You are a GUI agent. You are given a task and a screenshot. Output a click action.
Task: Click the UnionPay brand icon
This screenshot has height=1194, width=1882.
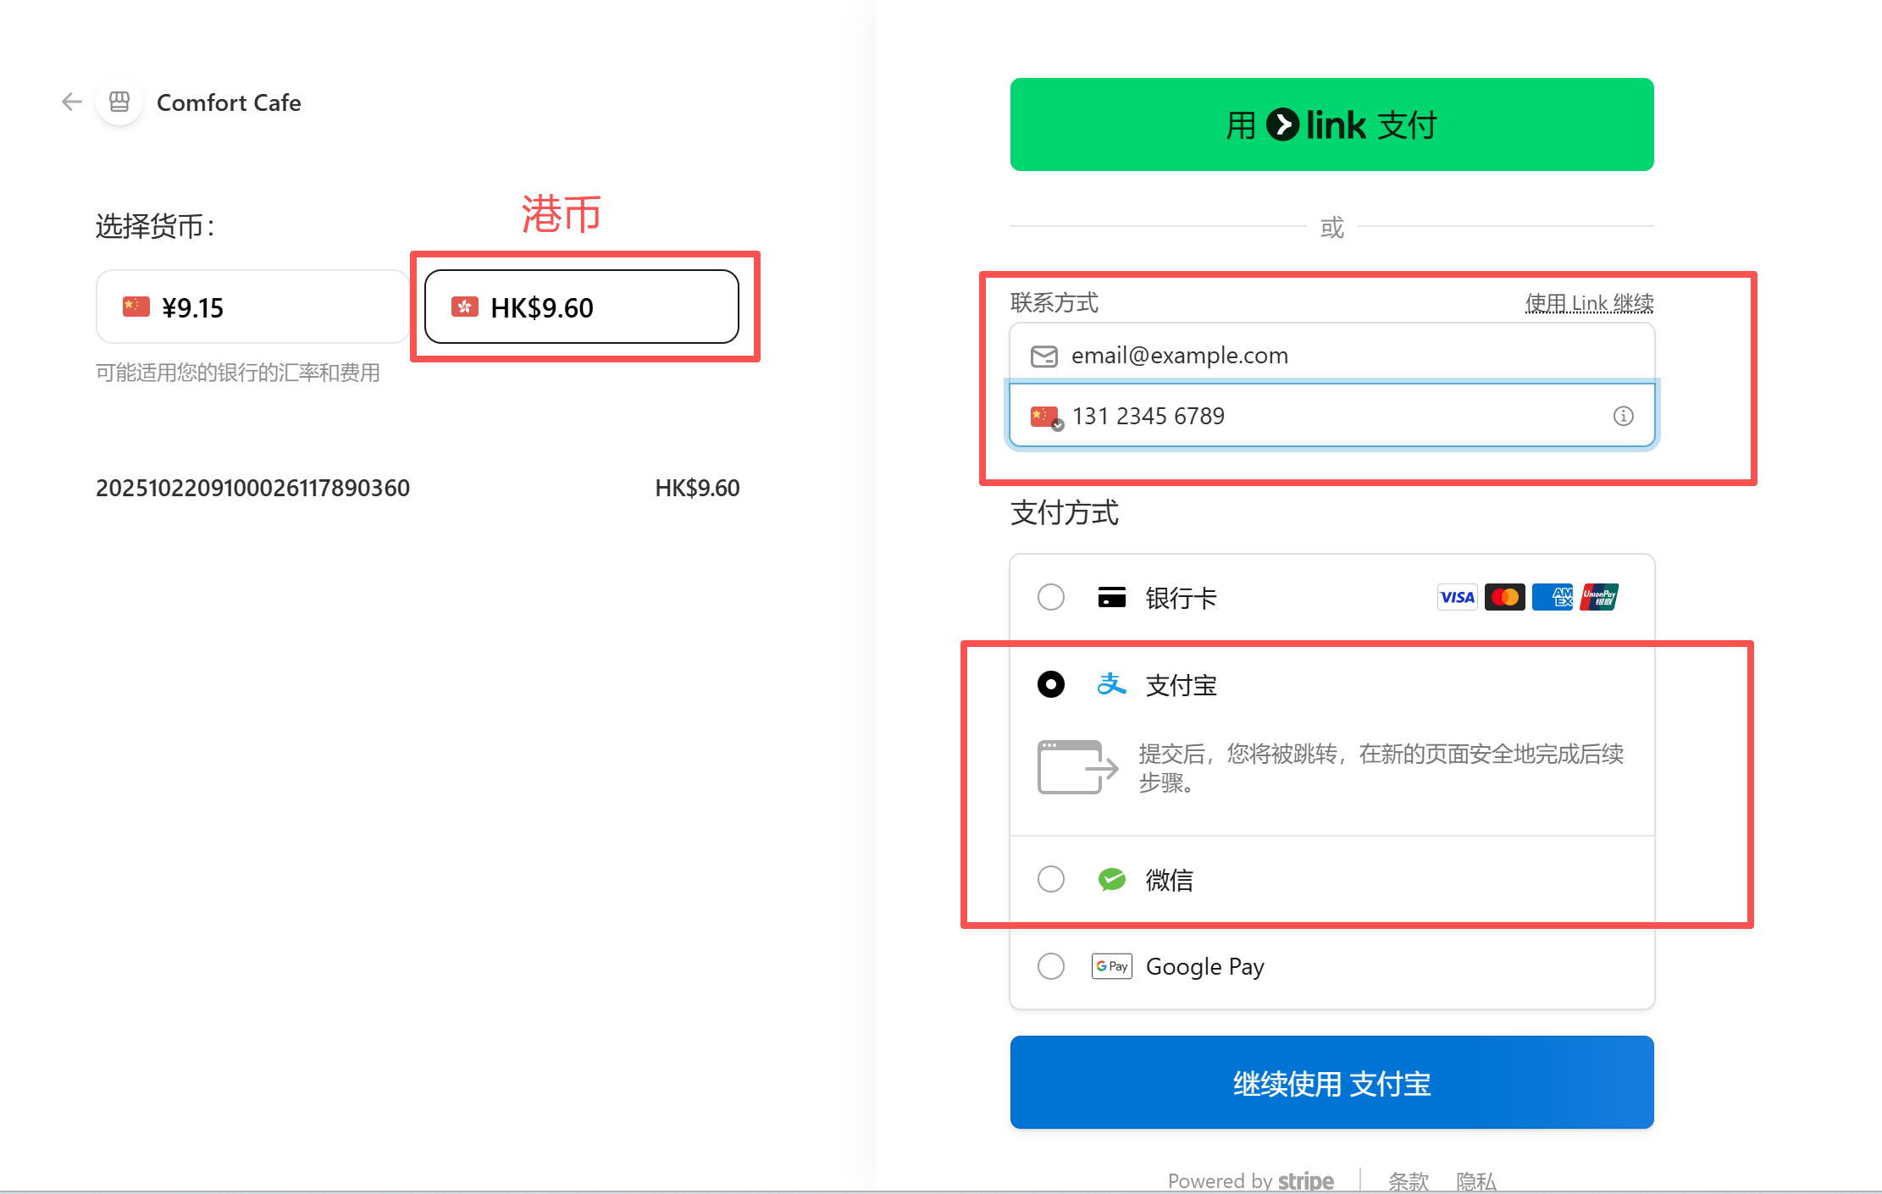pyautogui.click(x=1599, y=597)
